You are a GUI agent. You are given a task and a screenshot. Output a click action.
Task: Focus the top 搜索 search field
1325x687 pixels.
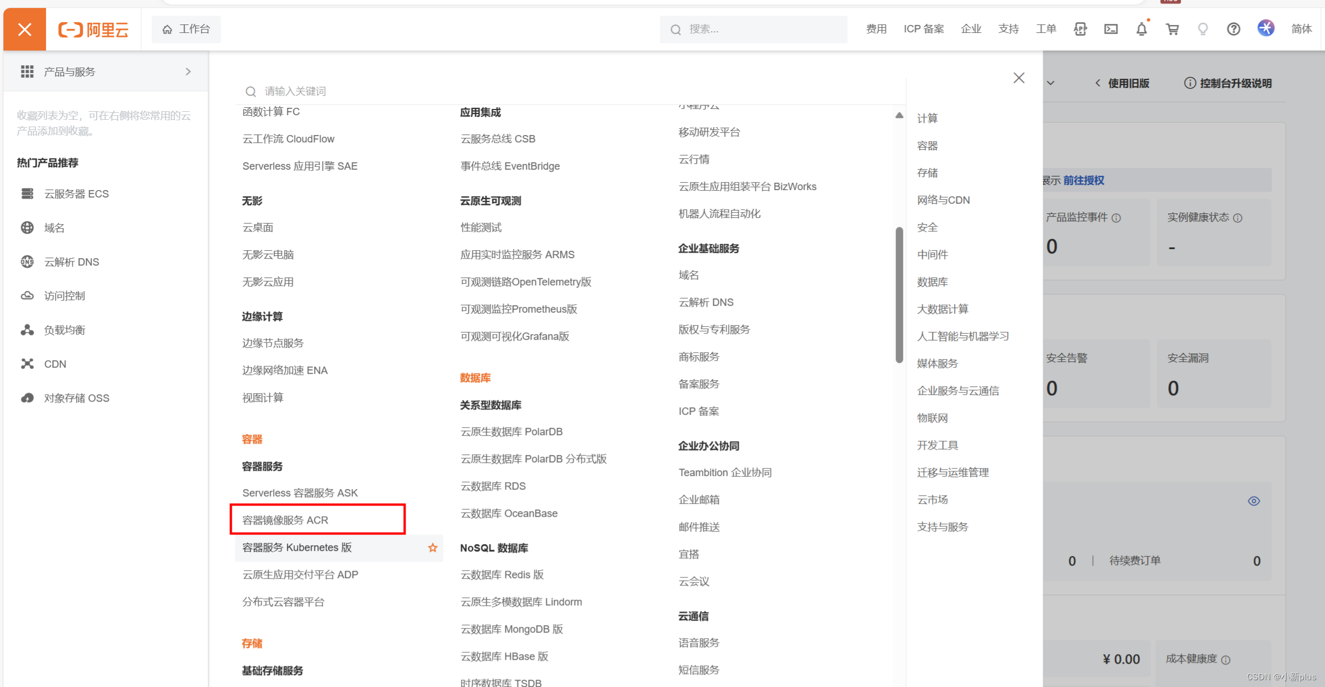point(754,29)
